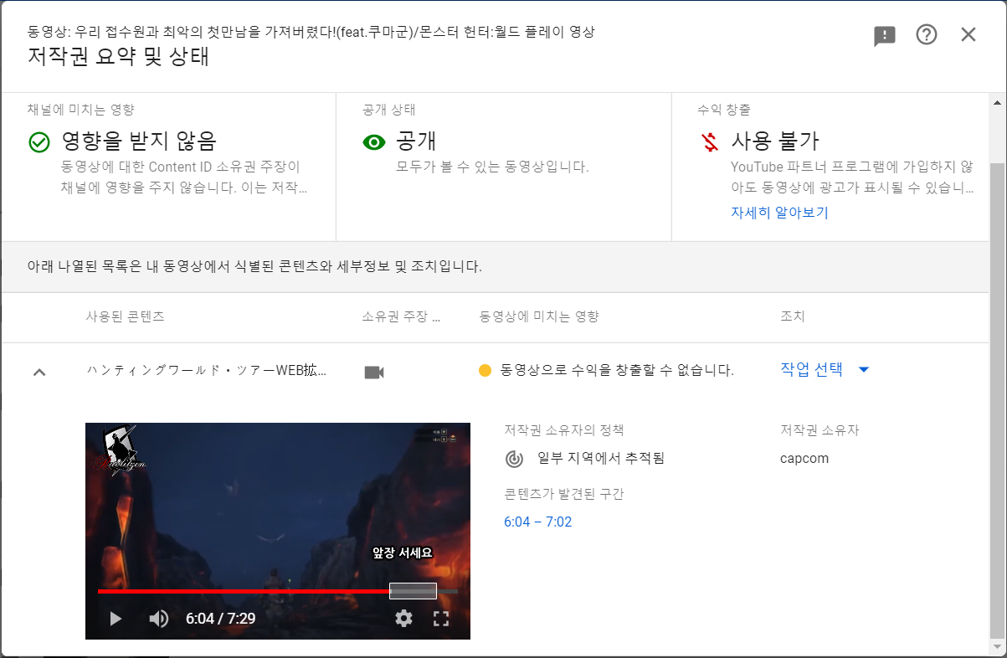Click the 6:04 / 7:29 time display

coord(221,619)
